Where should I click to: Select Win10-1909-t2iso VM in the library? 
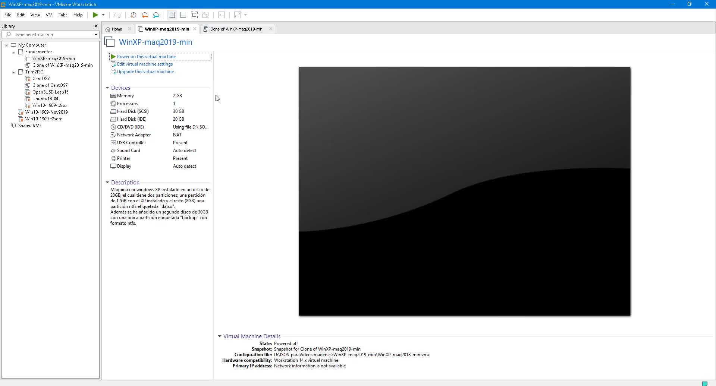coord(49,105)
